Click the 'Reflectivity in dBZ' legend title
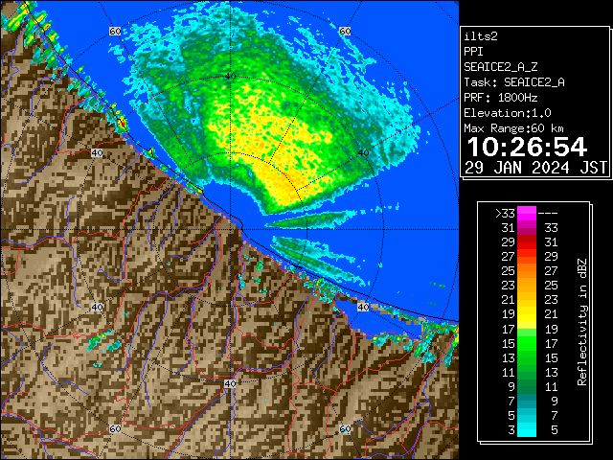The width and height of the screenshot is (613, 460). (582, 322)
